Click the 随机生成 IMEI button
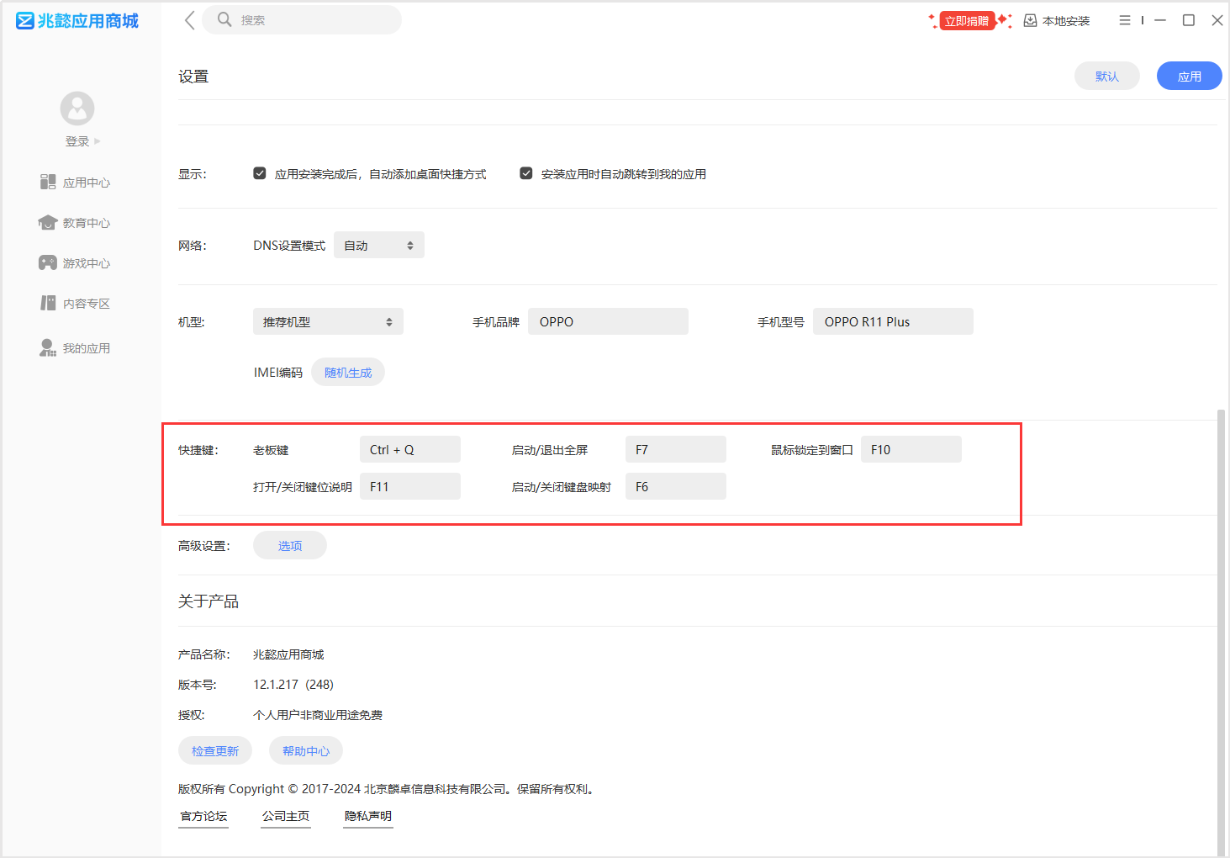1230x858 pixels. pos(348,373)
